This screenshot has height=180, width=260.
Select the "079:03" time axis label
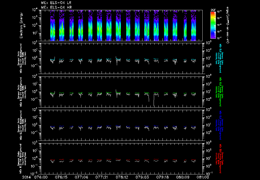pos(142,177)
